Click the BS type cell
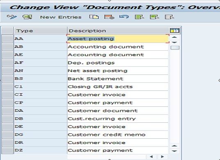Viewport: 220px width, 160px height. [x=41, y=79]
